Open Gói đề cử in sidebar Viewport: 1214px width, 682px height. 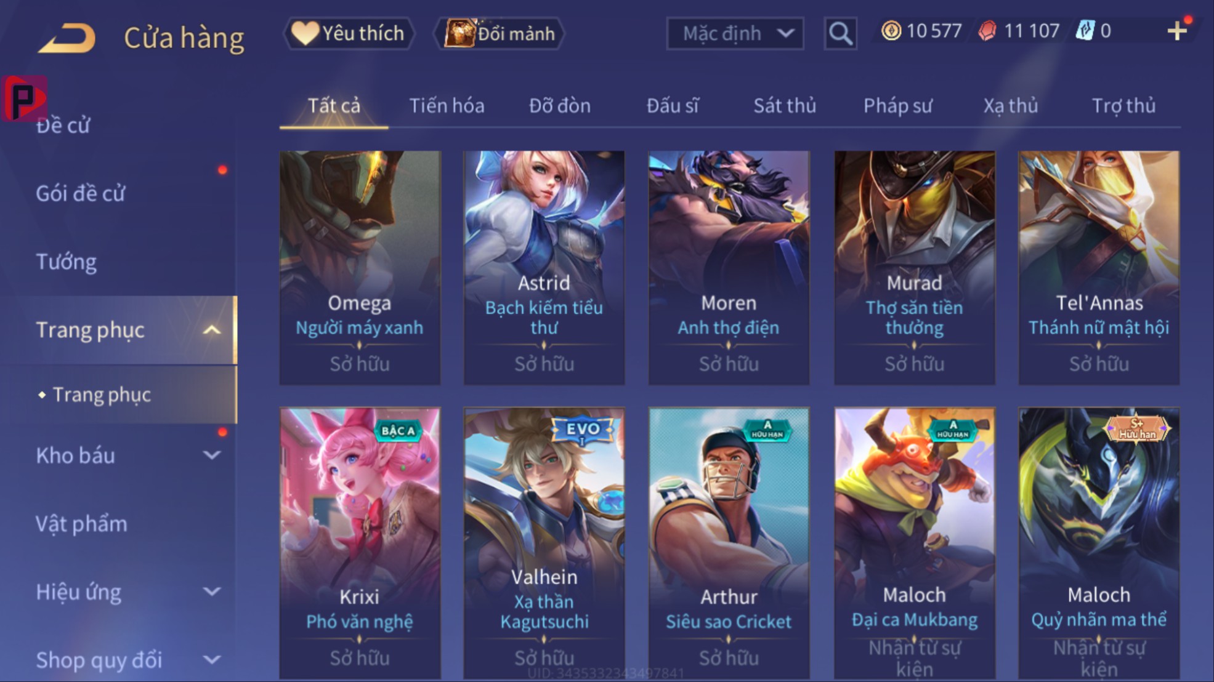(x=81, y=193)
